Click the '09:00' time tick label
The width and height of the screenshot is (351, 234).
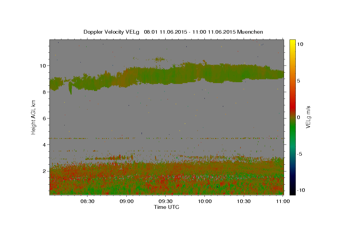pos(126,201)
